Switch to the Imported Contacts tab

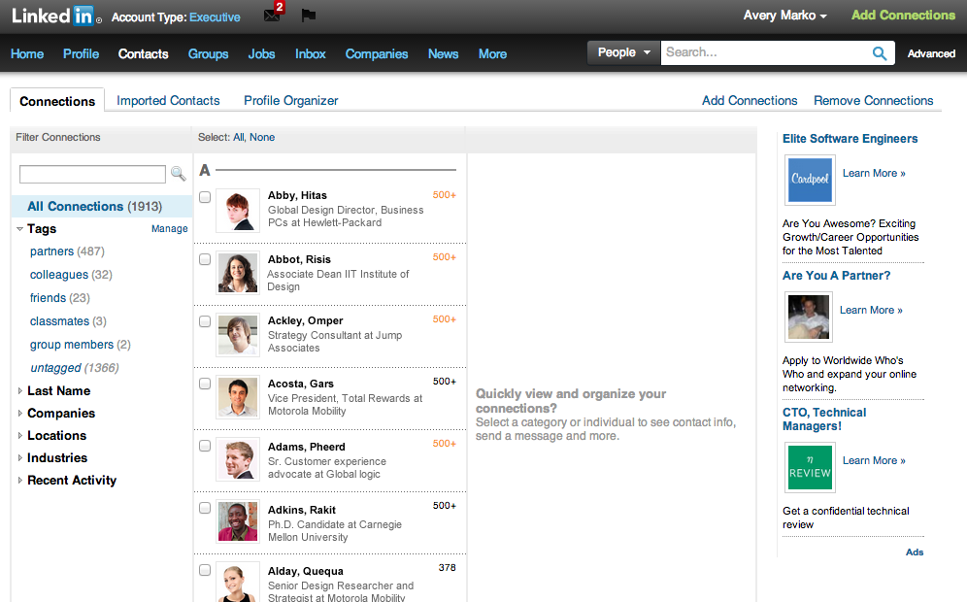click(168, 101)
